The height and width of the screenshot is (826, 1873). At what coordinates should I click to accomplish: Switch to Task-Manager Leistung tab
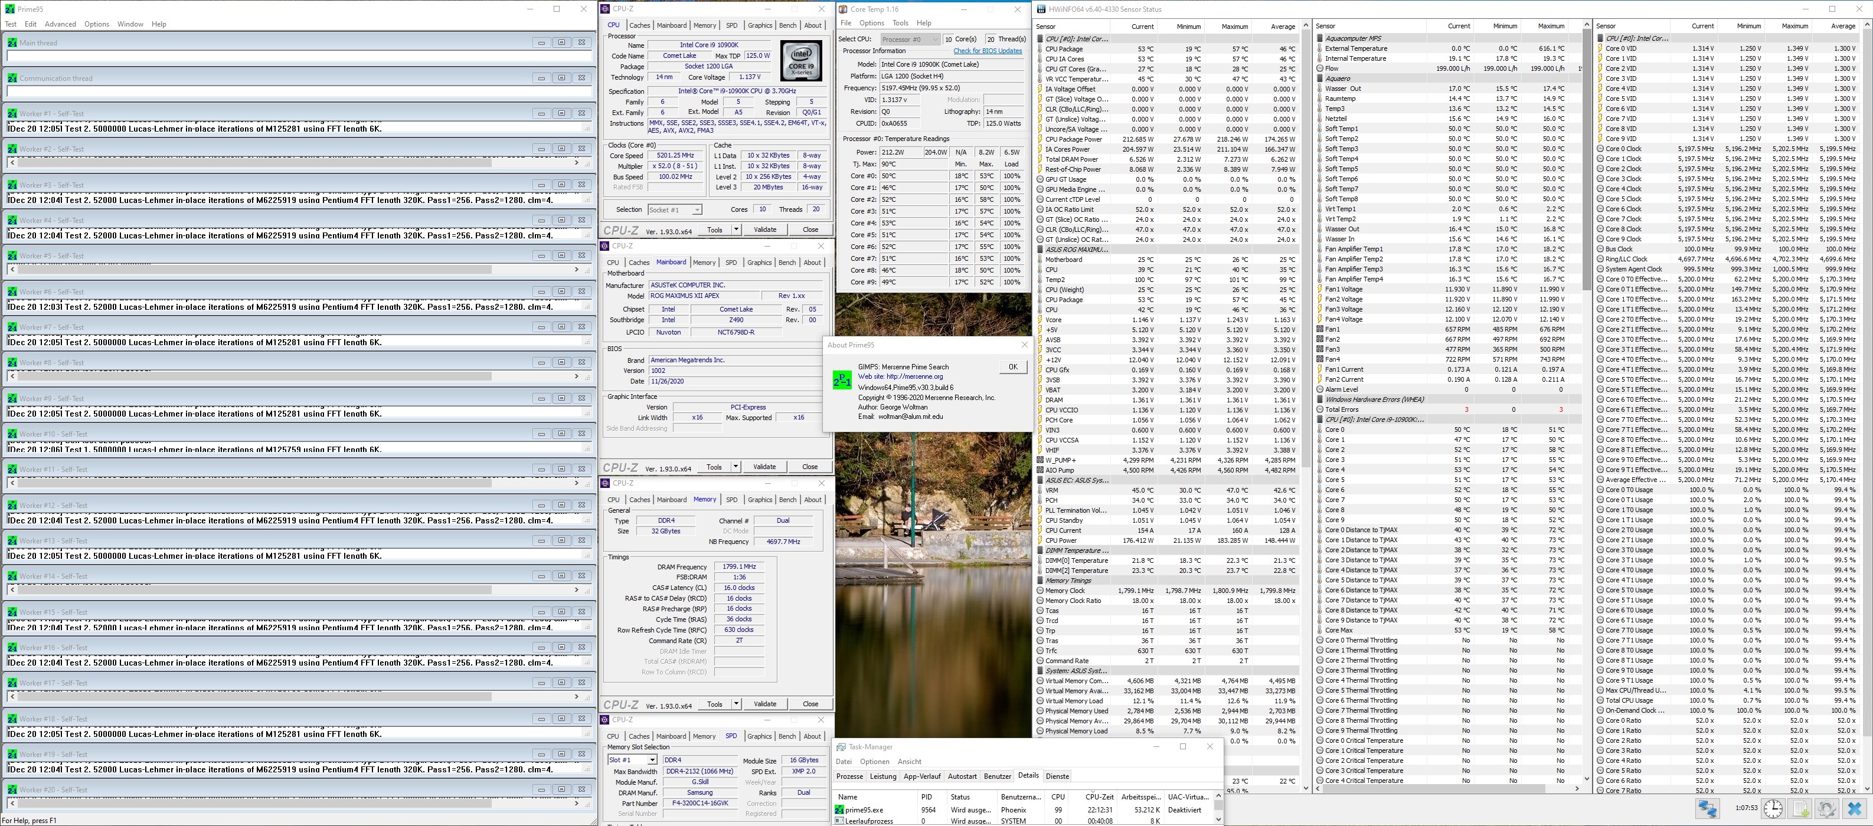(882, 776)
